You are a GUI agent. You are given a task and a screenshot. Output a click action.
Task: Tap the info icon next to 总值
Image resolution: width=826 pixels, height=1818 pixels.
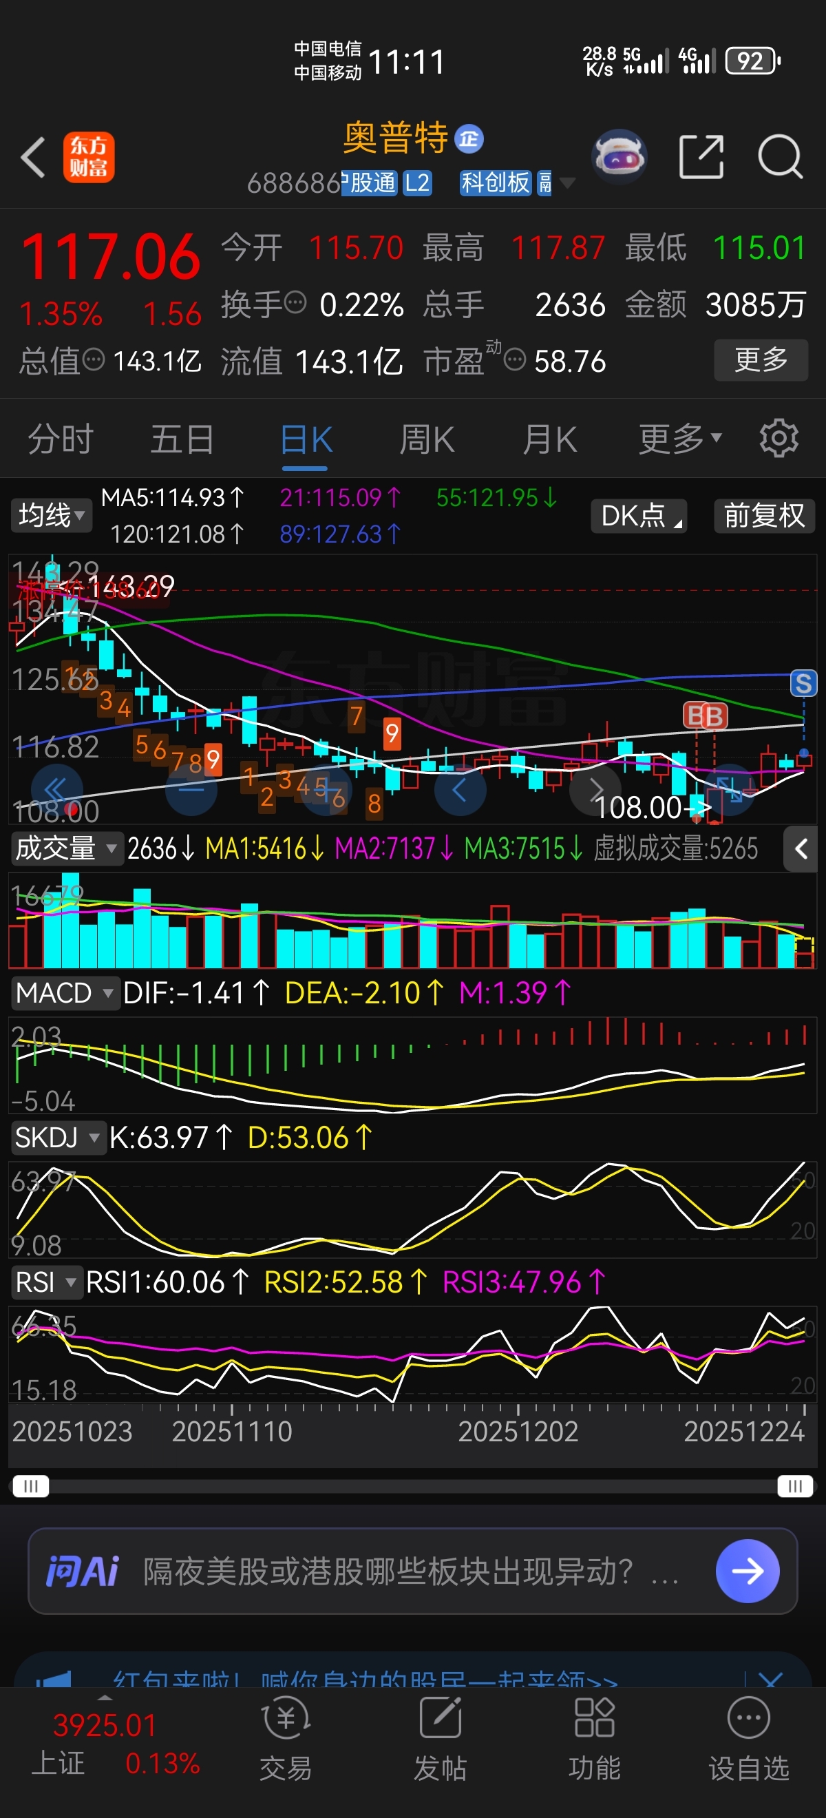click(x=94, y=360)
